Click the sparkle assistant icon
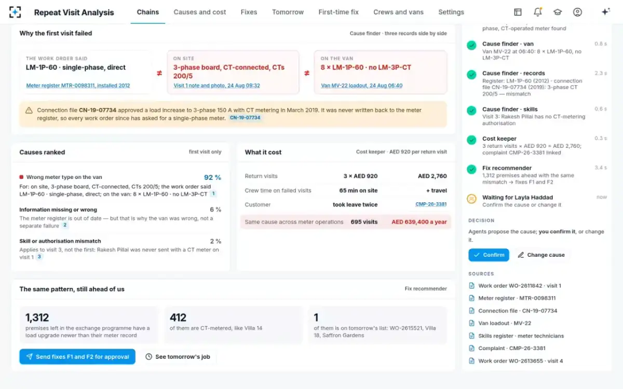The width and height of the screenshot is (623, 389). (605, 12)
